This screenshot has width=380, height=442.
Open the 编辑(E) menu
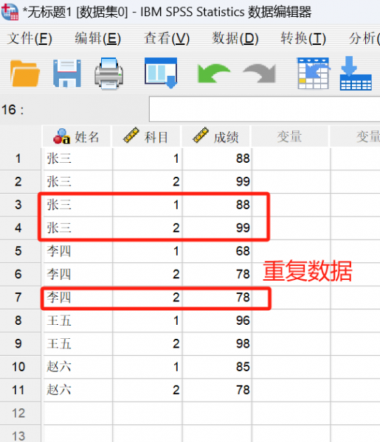97,38
